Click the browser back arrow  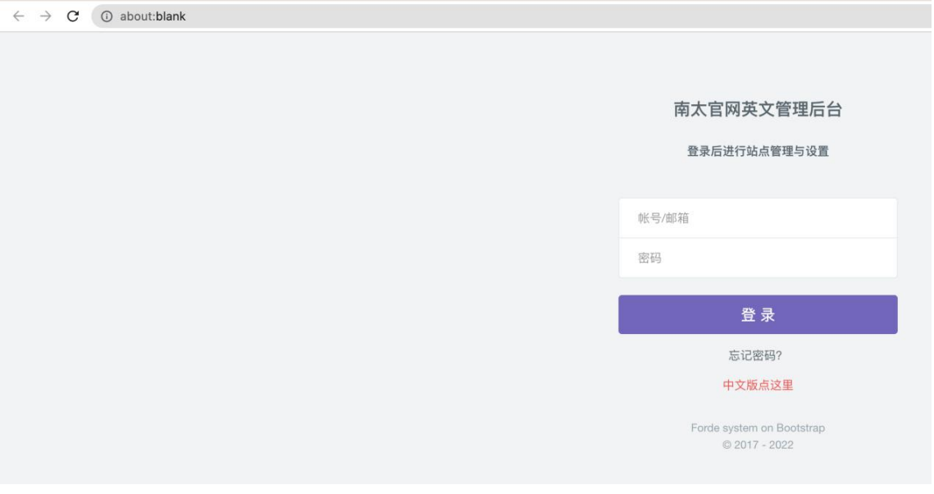[x=19, y=16]
